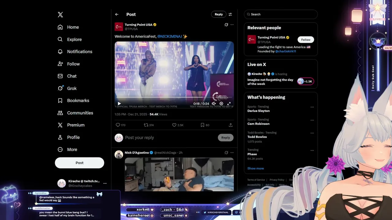The height and width of the screenshot is (220, 392).
Task: Open options for Darius Slayton trend
Action: [312, 107]
